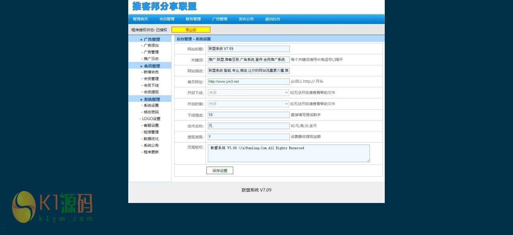
Task: Open 修改密码 in the sidebar
Action: (151, 112)
